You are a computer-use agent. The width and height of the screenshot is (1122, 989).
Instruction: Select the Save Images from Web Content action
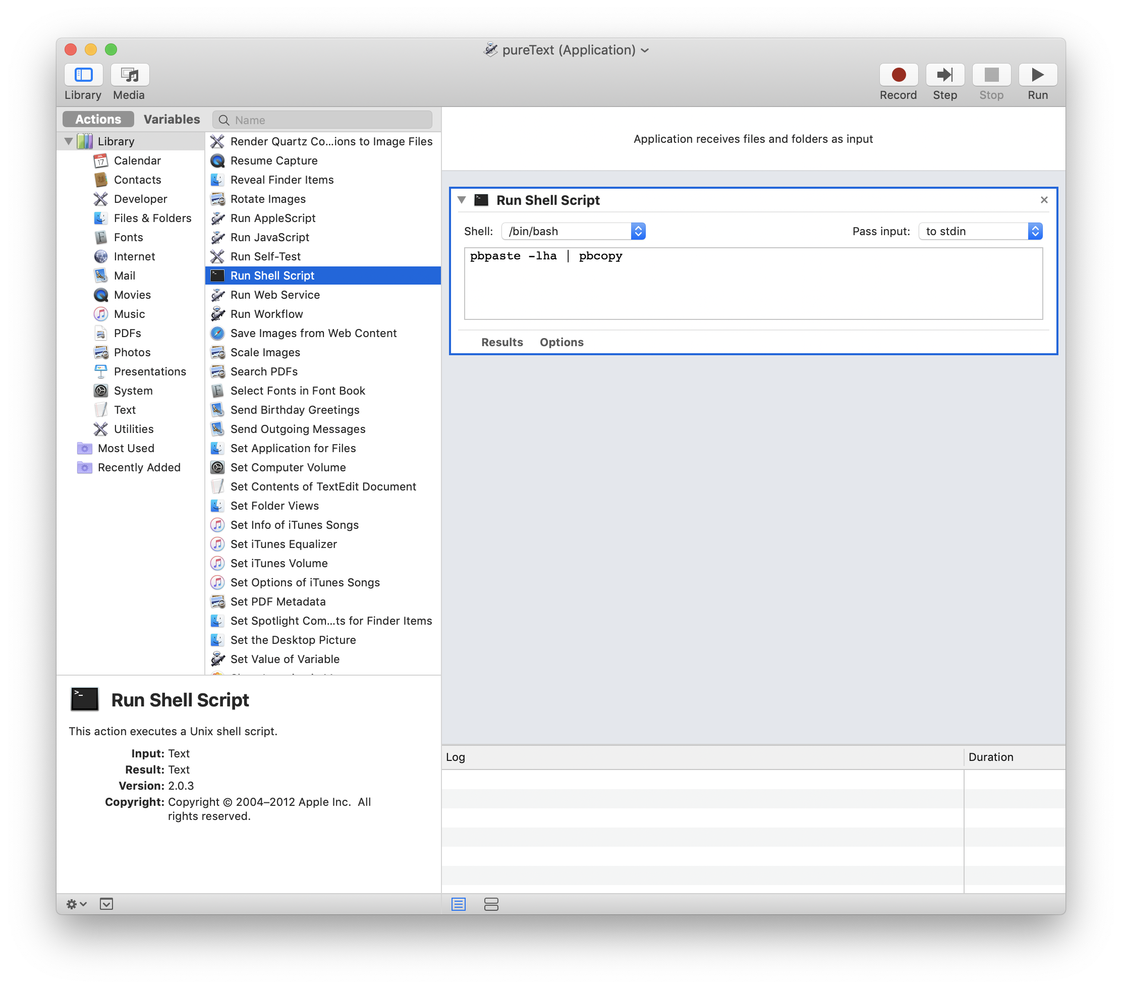point(313,333)
